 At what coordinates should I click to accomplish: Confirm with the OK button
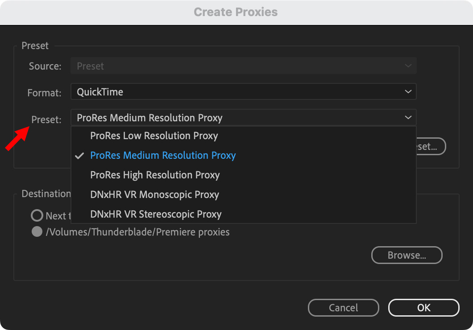[x=423, y=308]
